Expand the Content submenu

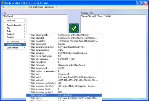15,34
